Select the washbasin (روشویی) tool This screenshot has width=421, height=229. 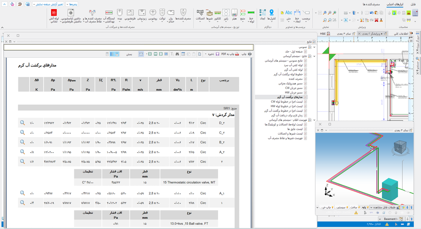click(x=153, y=16)
